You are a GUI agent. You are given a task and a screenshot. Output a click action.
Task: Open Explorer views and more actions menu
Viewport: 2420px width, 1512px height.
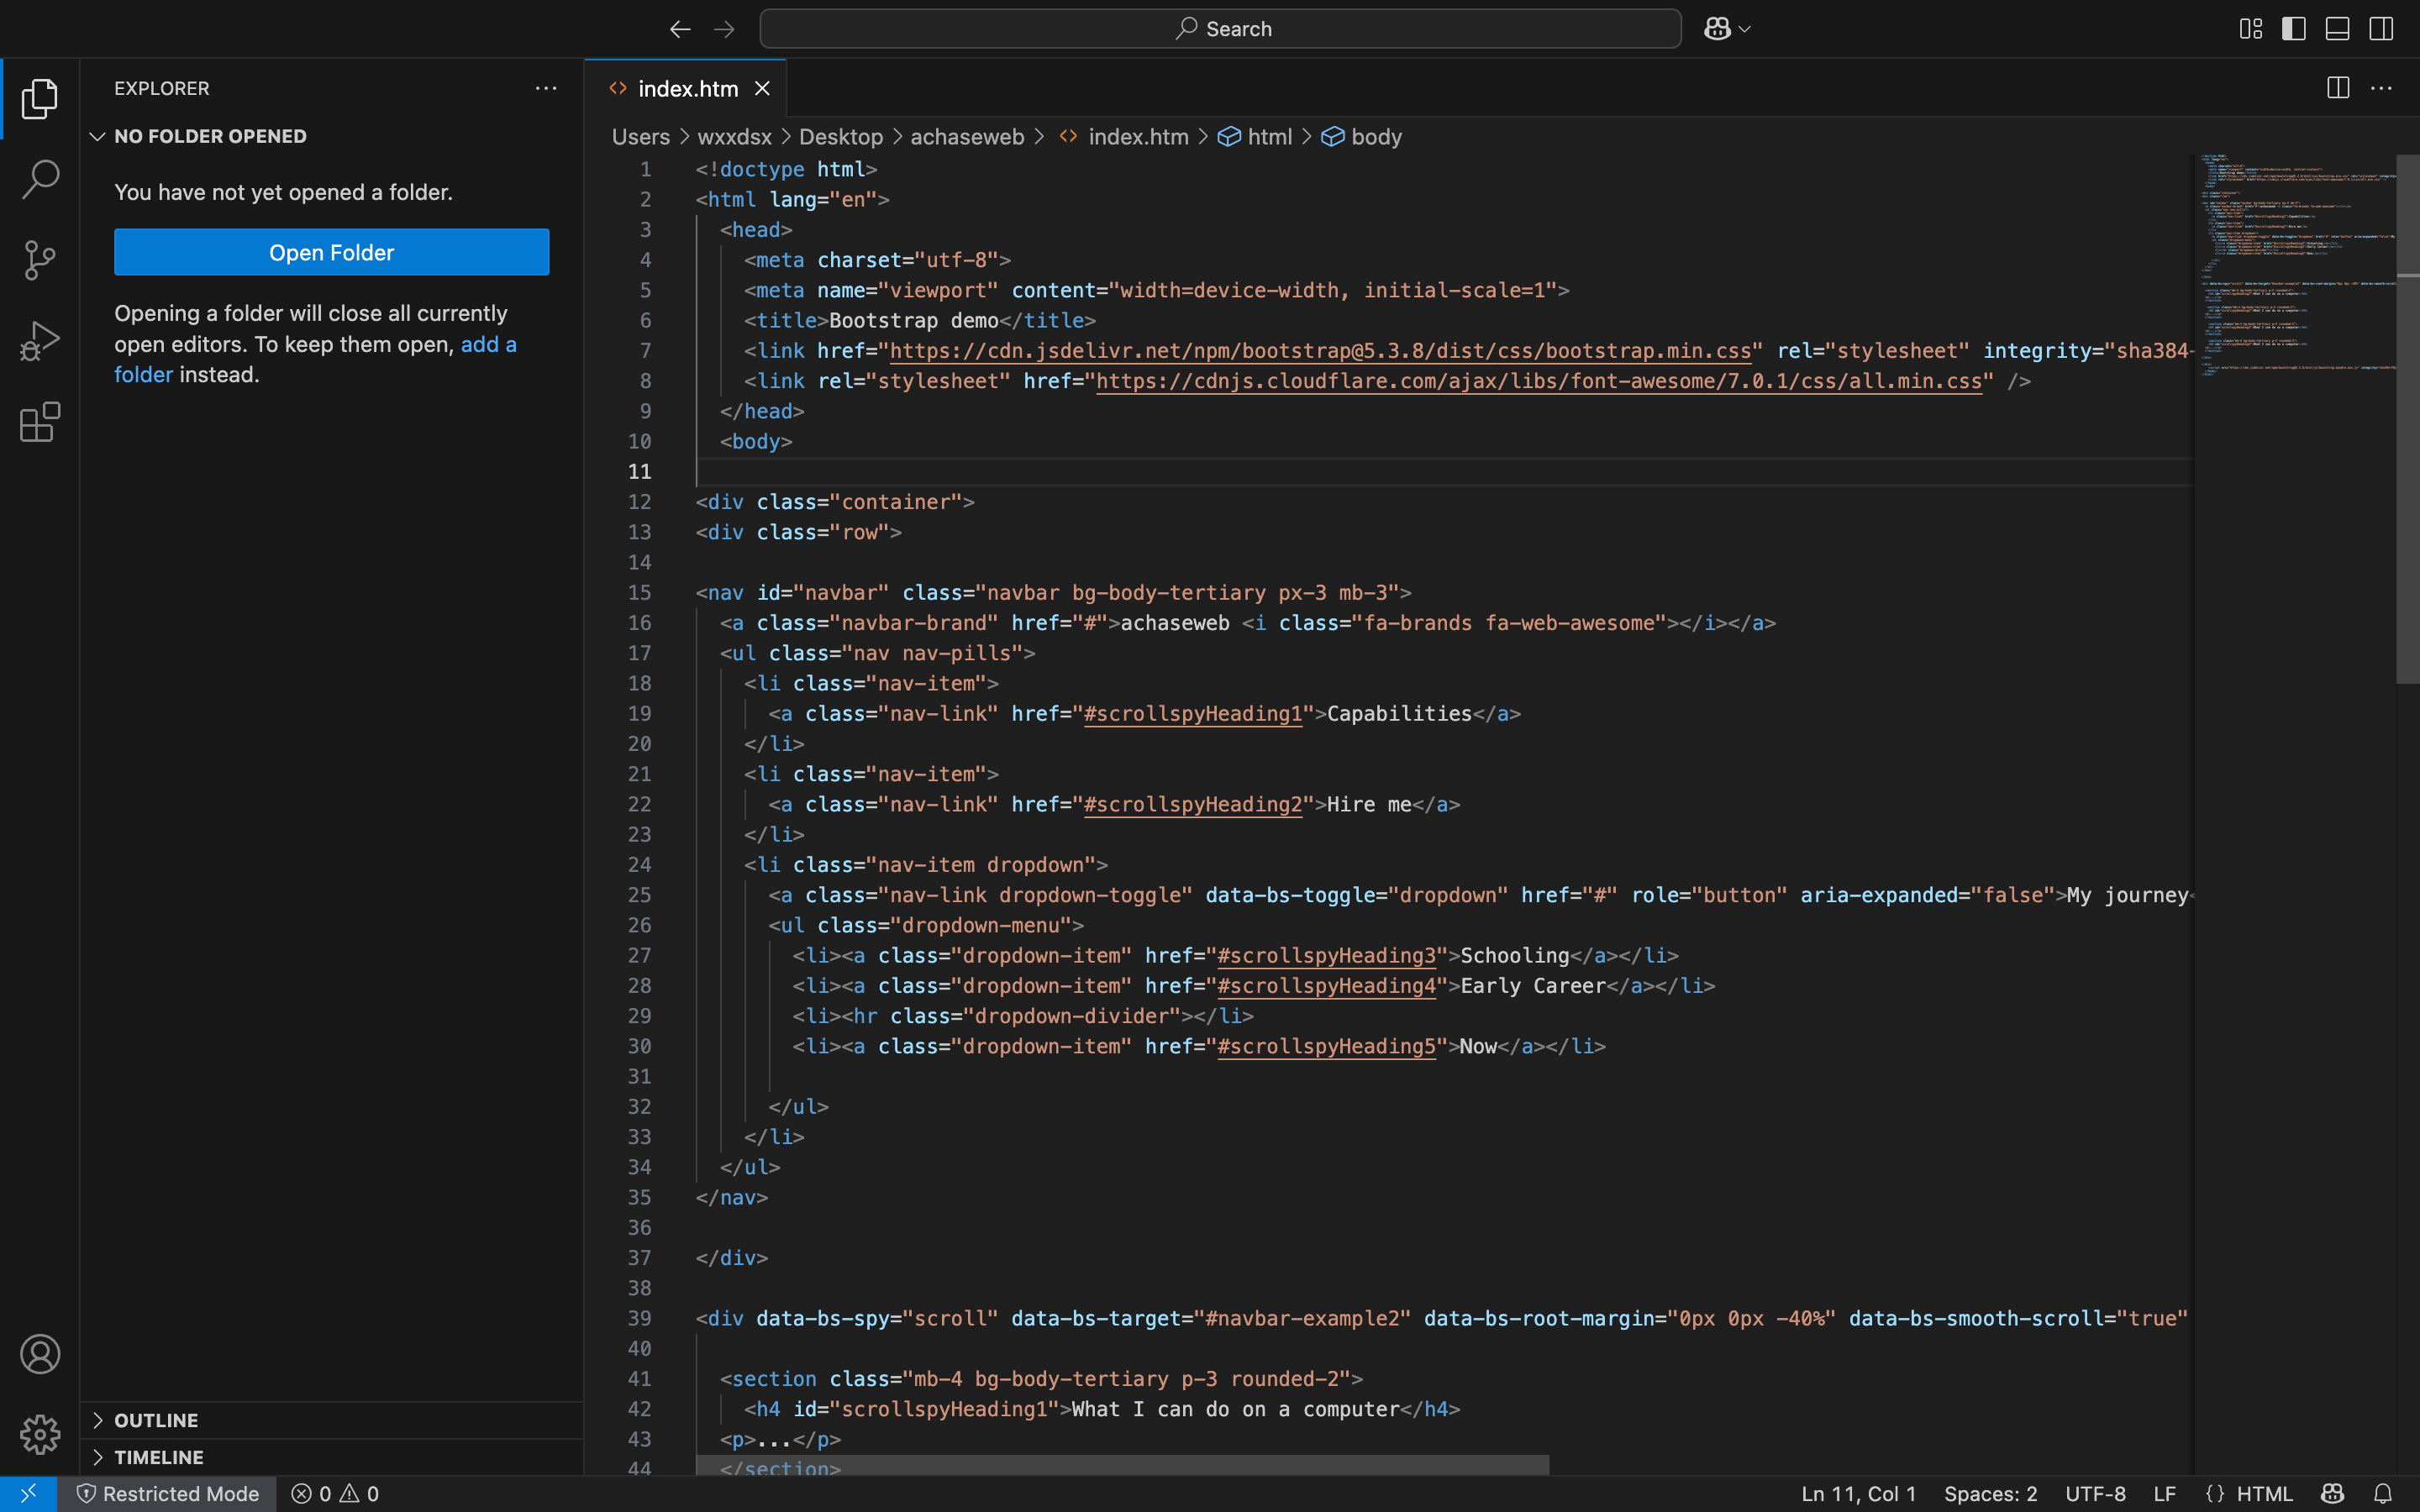tap(546, 88)
